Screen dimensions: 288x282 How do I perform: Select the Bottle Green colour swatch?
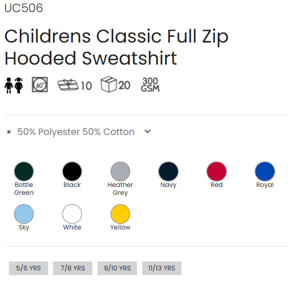[24, 171]
